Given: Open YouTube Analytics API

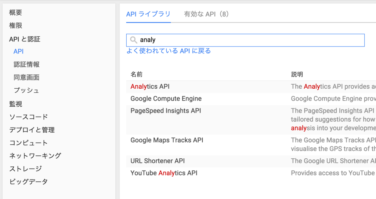Looking at the screenshot, I should pos(164,173).
